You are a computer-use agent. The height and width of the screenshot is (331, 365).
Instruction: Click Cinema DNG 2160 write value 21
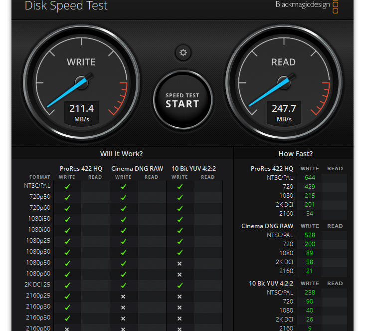coord(309,271)
